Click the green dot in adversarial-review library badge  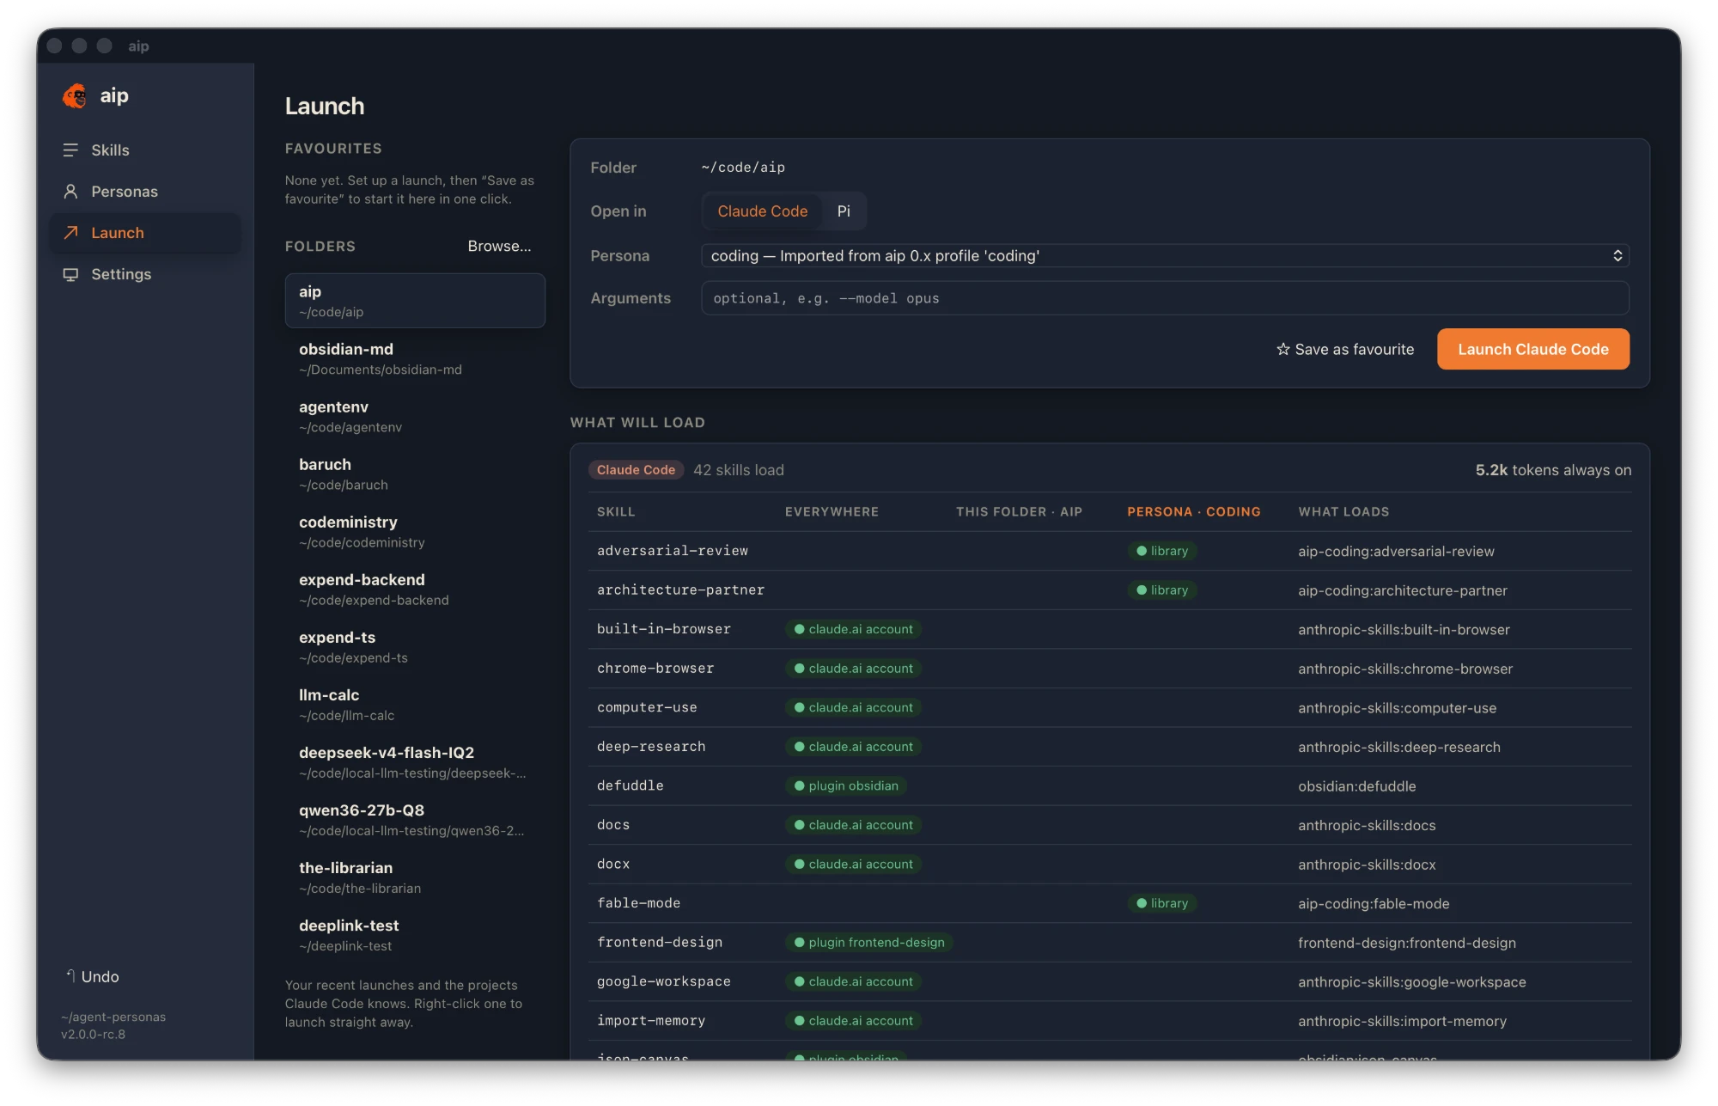tap(1141, 551)
